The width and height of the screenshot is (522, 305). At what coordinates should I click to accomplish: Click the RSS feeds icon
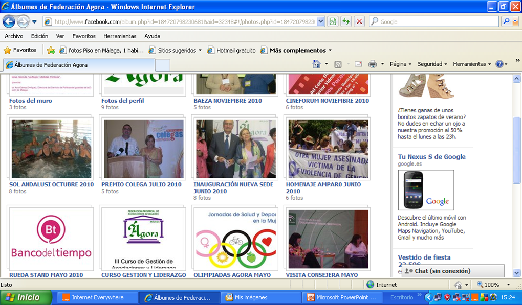tap(338, 64)
